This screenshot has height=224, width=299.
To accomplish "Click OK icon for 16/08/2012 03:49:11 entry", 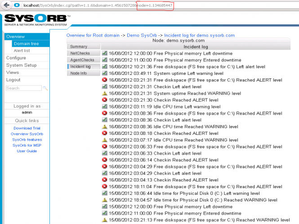I will 104,73.
